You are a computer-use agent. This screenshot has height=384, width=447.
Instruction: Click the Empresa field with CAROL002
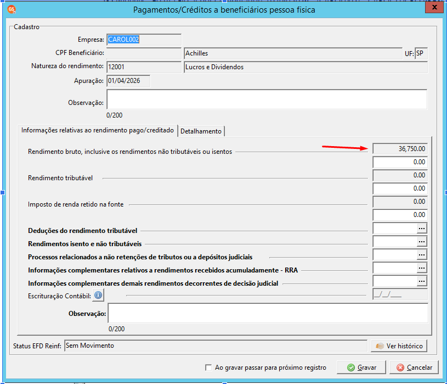tap(144, 40)
